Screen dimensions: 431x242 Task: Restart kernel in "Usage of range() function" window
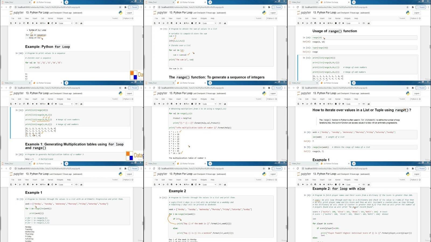(x=339, y=23)
